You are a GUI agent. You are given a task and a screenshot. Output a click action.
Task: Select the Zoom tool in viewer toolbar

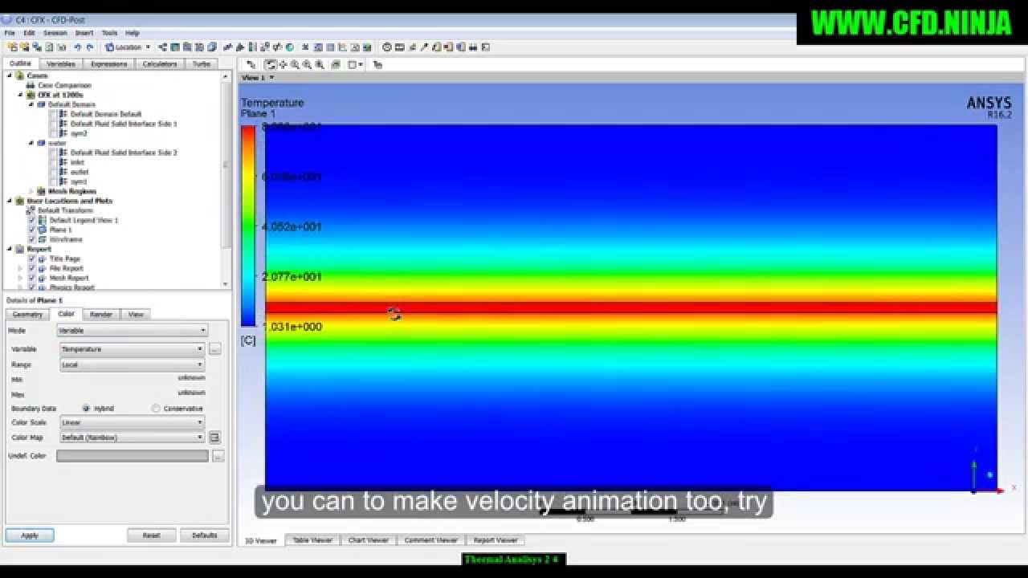(x=295, y=64)
